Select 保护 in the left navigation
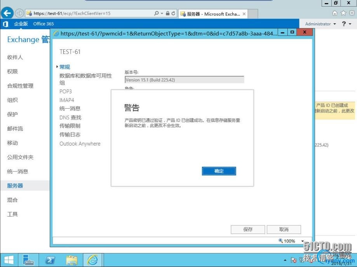The image size is (357, 267). pos(12,114)
